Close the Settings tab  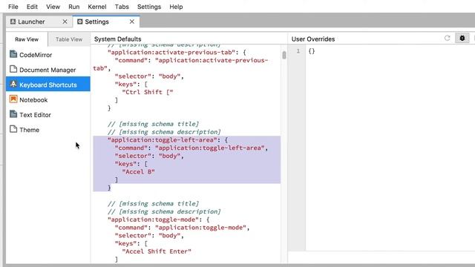[x=132, y=22]
